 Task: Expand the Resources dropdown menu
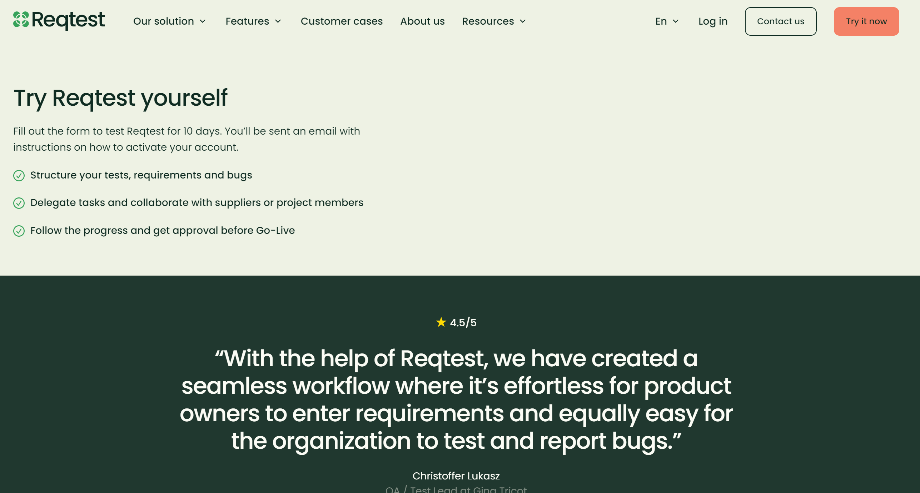pos(494,21)
